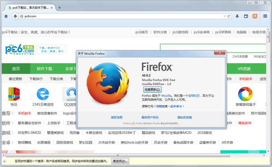
Task: Open 软件分类 top link
Action: (x=160, y=32)
